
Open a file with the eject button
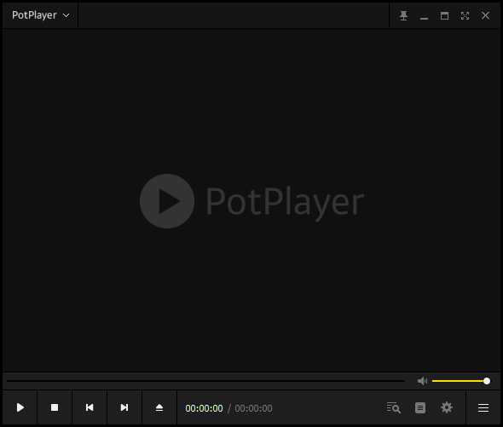tap(159, 407)
